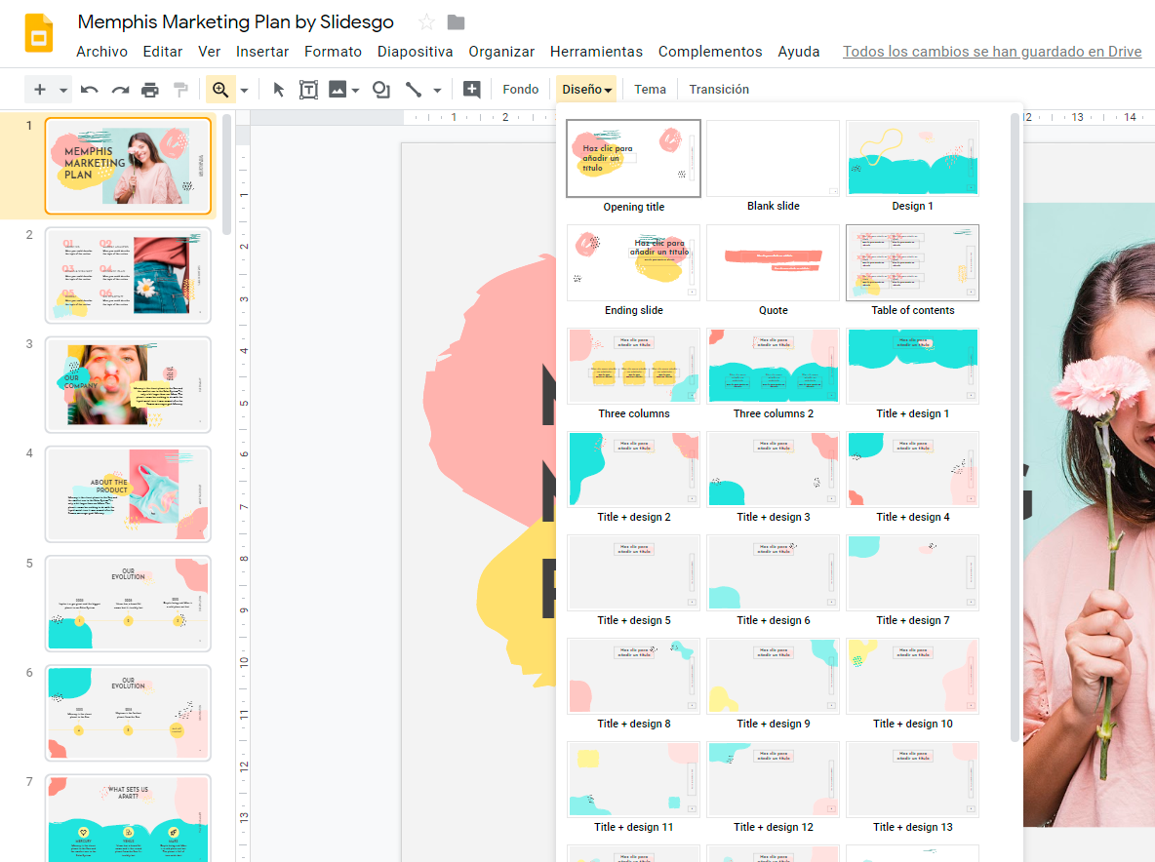The height and width of the screenshot is (862, 1155).
Task: Choose the Title + design 4 layout
Action: coord(913,470)
